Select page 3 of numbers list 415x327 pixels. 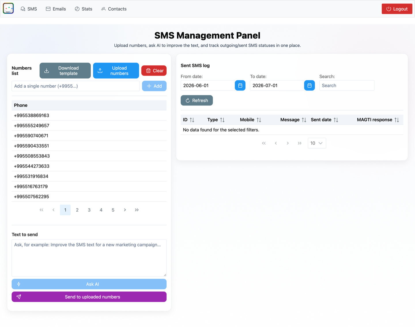(x=89, y=210)
